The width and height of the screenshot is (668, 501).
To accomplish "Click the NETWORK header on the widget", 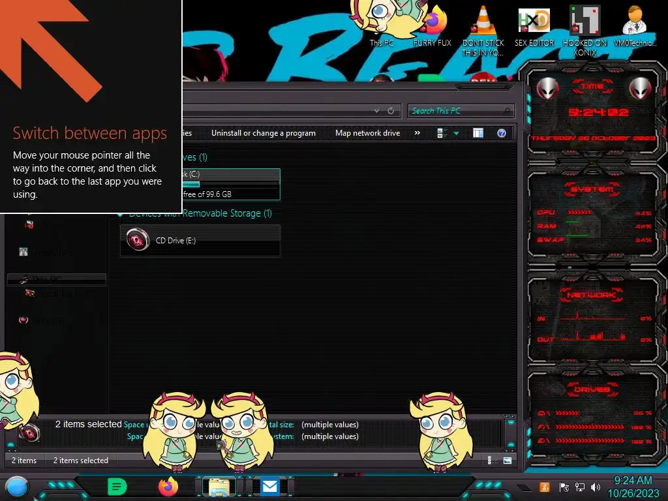I will pyautogui.click(x=592, y=296).
